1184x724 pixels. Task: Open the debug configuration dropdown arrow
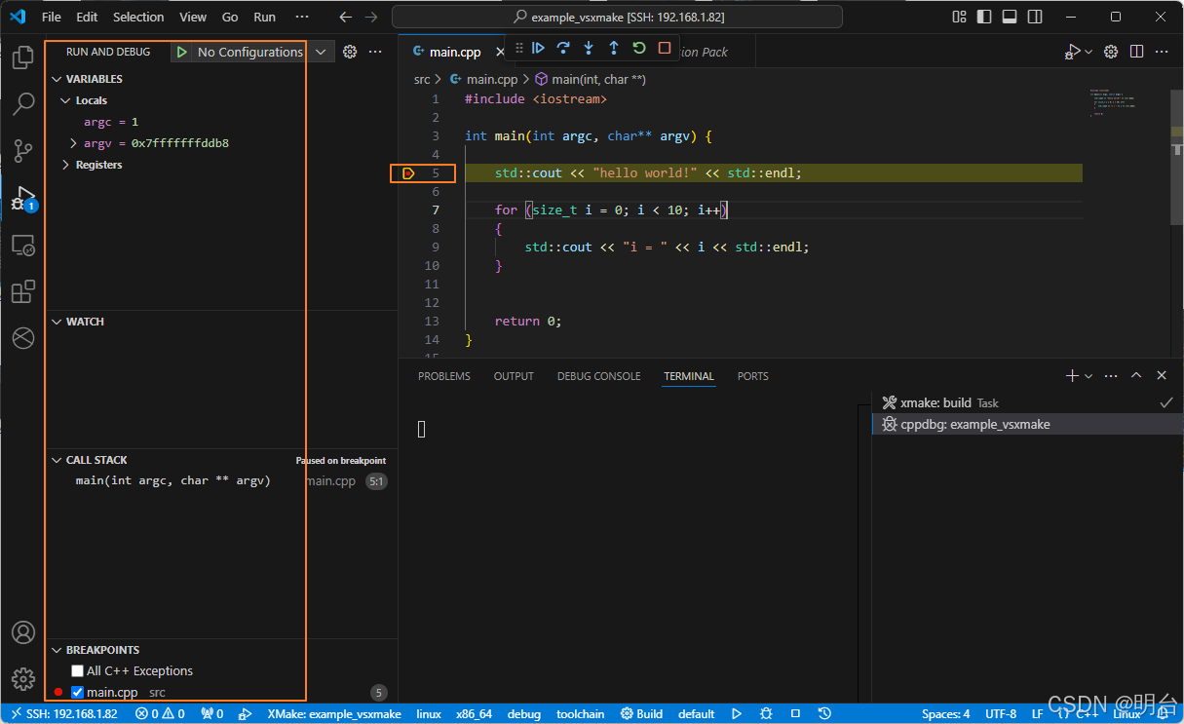point(321,52)
